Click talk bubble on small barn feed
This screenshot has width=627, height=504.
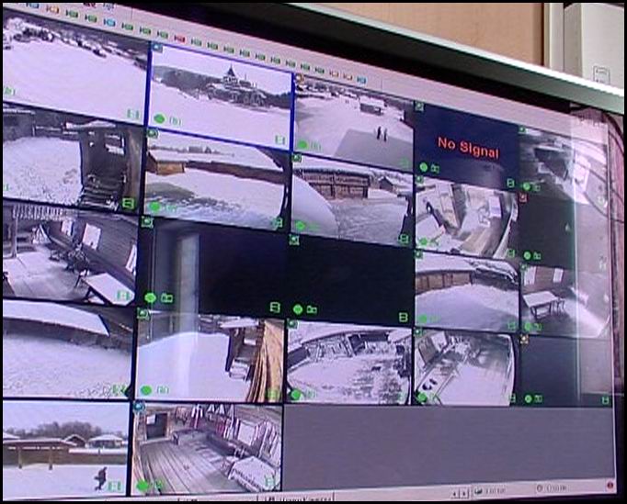pyautogui.click(x=154, y=207)
